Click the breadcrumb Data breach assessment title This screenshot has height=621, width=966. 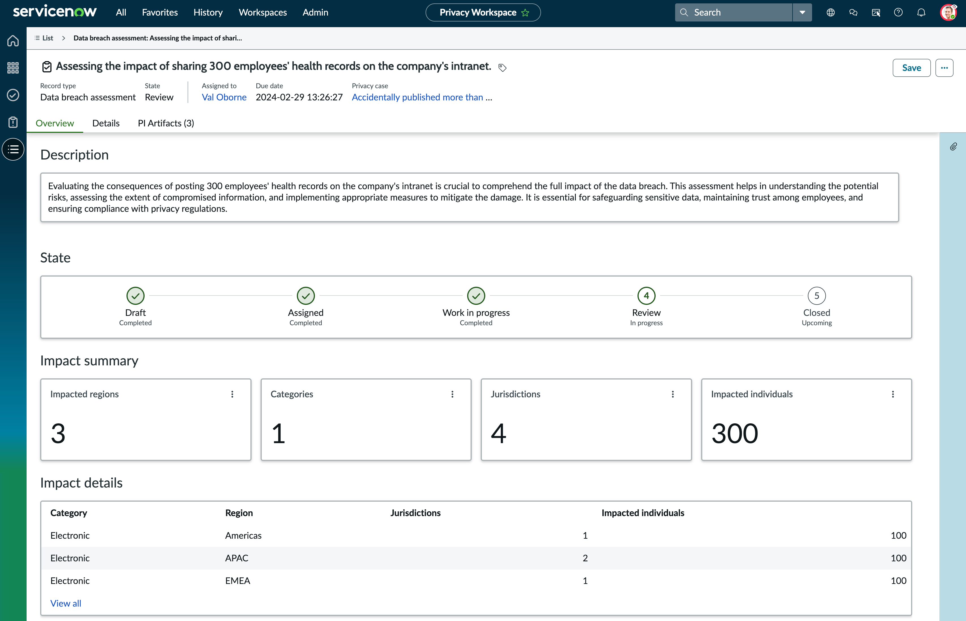tap(157, 38)
